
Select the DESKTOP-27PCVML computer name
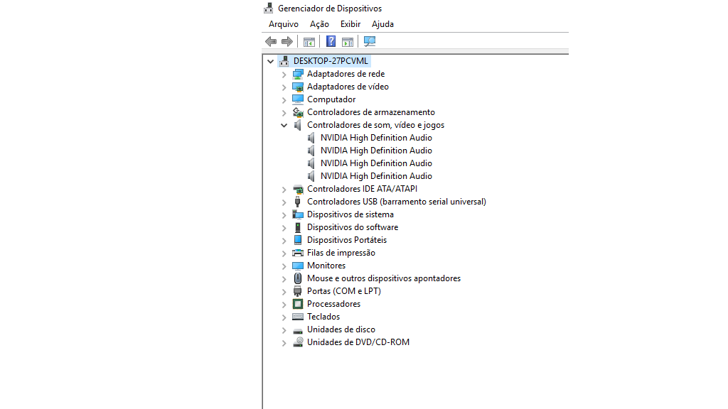(331, 61)
